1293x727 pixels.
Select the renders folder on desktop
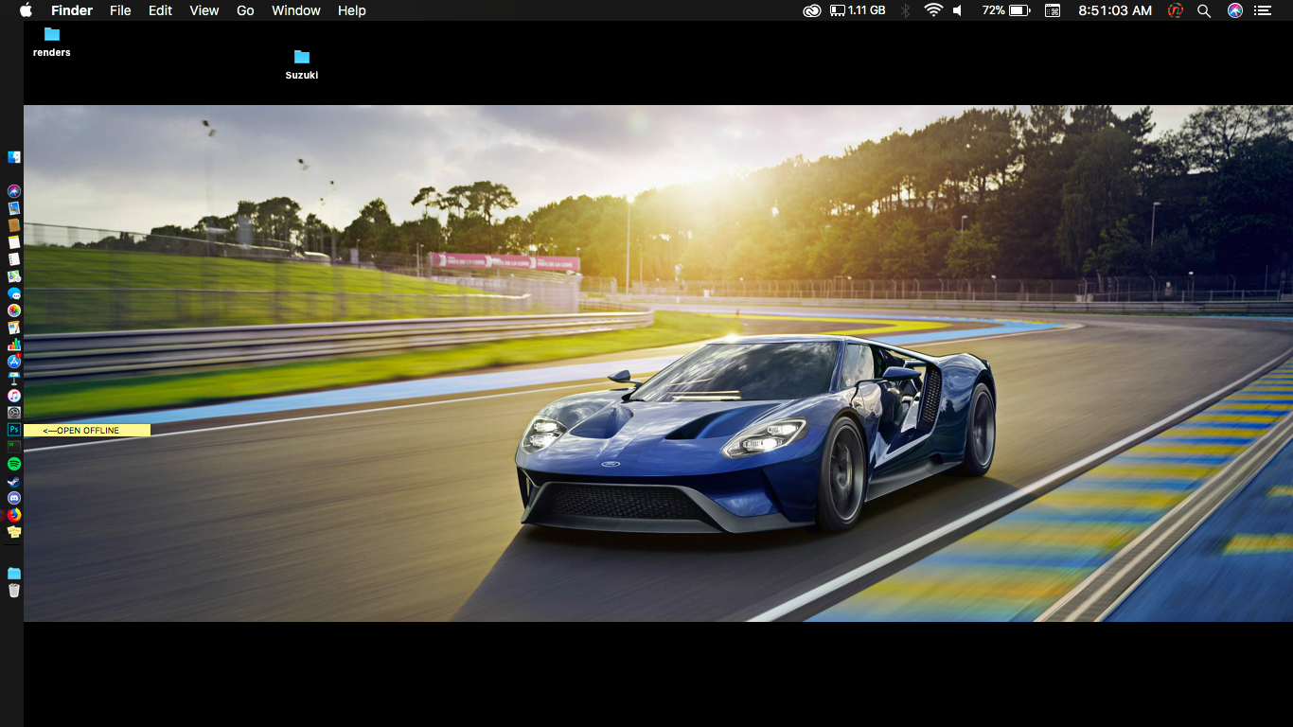(x=52, y=42)
